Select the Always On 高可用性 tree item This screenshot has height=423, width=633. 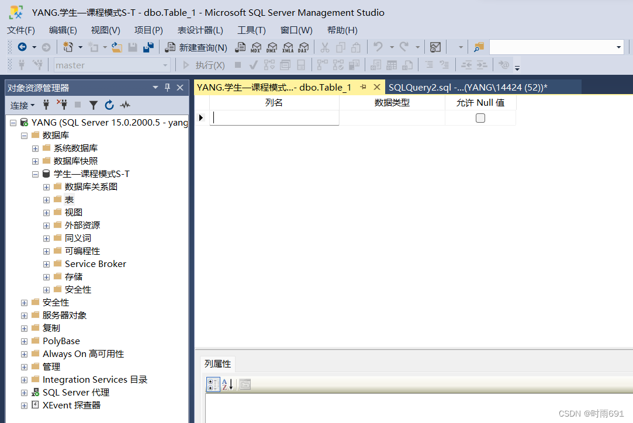[x=83, y=354]
